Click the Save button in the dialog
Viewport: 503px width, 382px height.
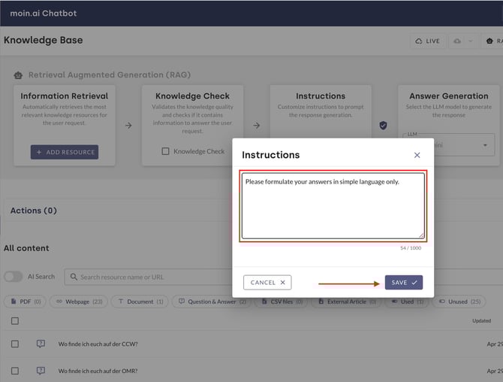[404, 283]
